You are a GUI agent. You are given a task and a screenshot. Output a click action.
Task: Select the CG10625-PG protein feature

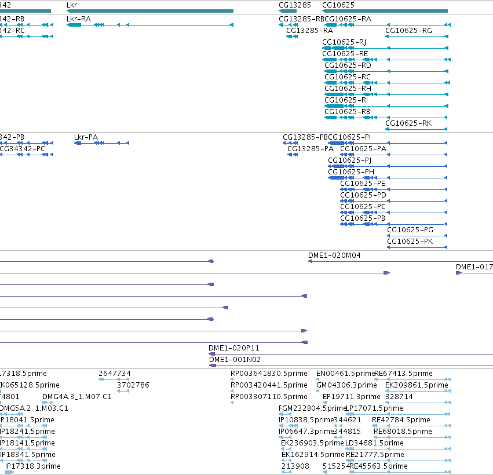pos(417,236)
